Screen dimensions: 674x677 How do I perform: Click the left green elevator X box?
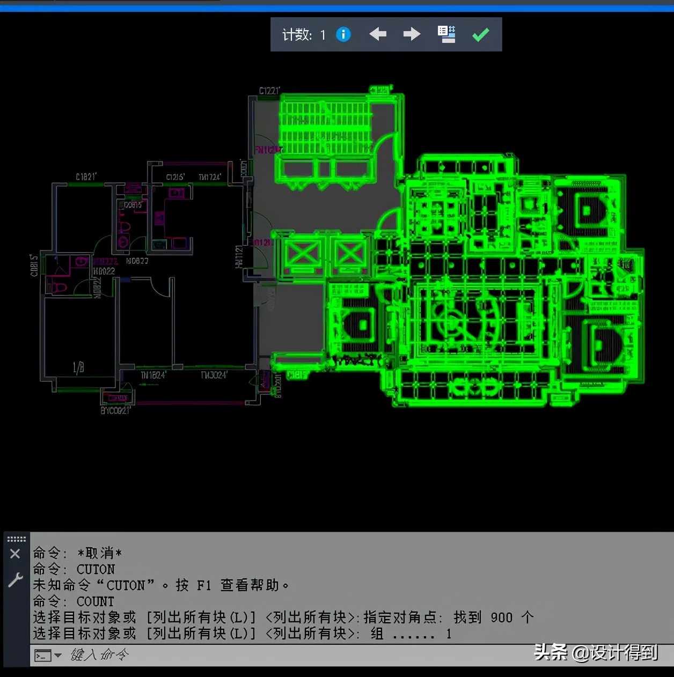coord(302,253)
